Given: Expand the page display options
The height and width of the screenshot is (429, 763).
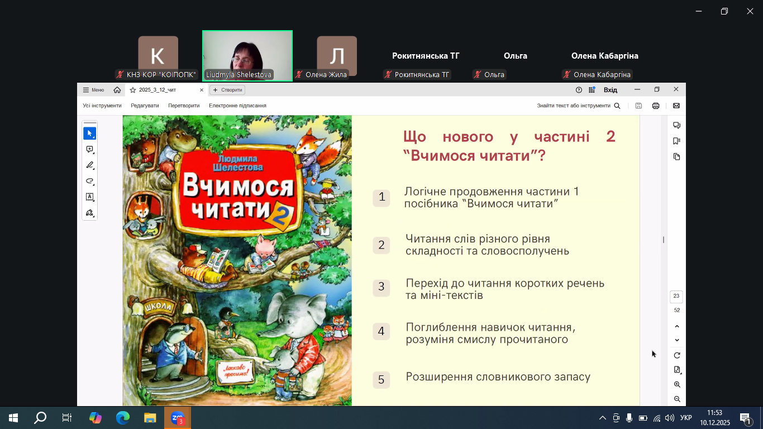Looking at the screenshot, I should coord(677,370).
